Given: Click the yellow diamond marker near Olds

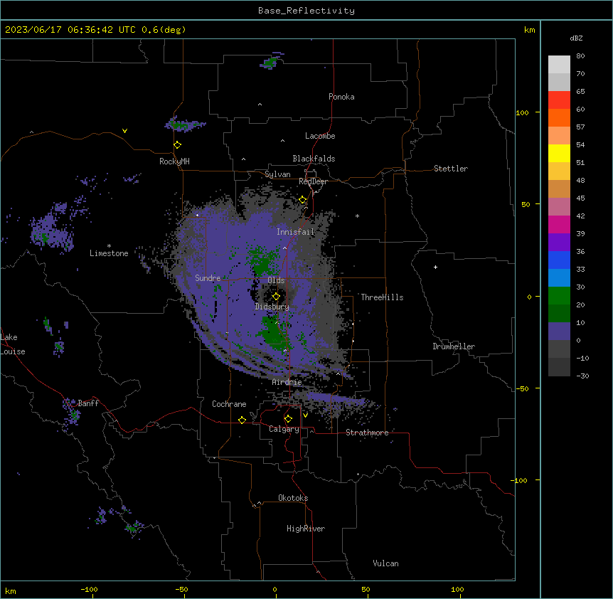Looking at the screenshot, I should click(x=276, y=297).
